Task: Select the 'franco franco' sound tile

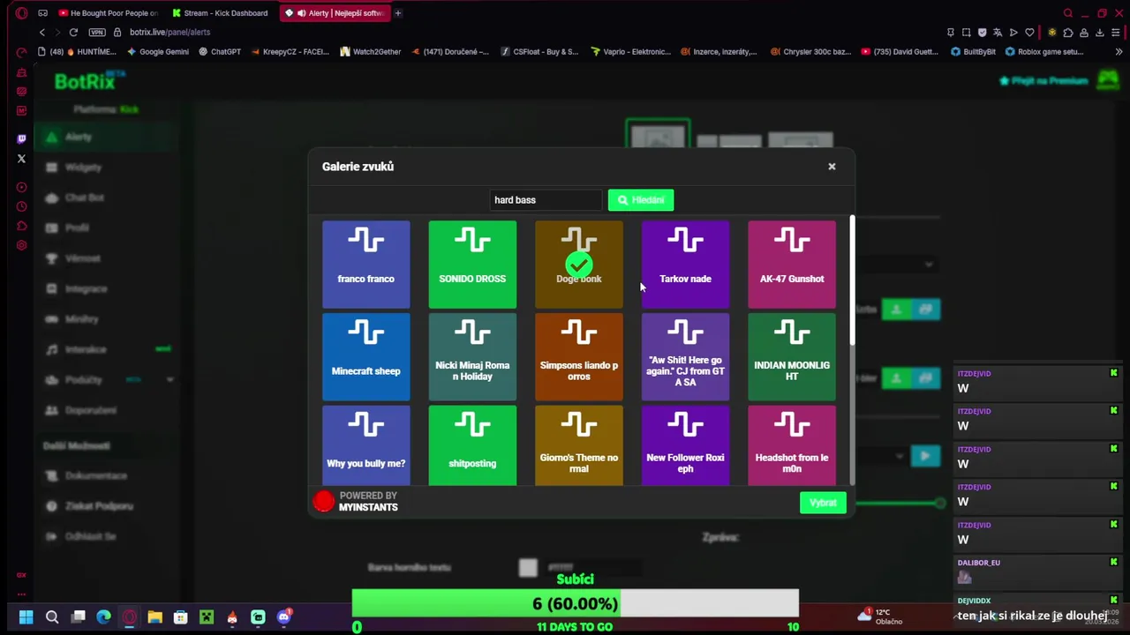Action: (366, 265)
